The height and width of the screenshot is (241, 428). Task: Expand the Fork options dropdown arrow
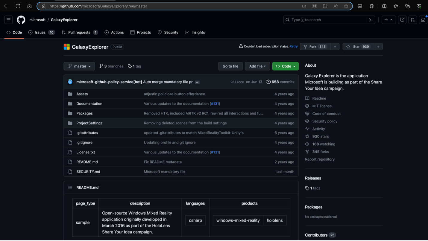pos(335,47)
